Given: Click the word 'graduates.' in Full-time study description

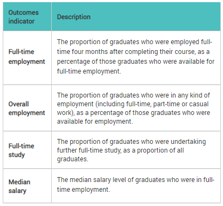Looking at the screenshot, I should click(73, 159).
